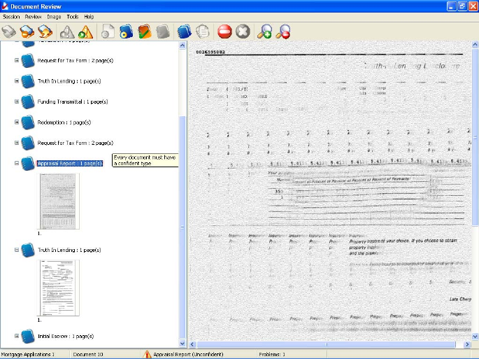Screen dimensions: 479x359
Task: Select the Funding Transmittal document label
Action: pos(72,101)
